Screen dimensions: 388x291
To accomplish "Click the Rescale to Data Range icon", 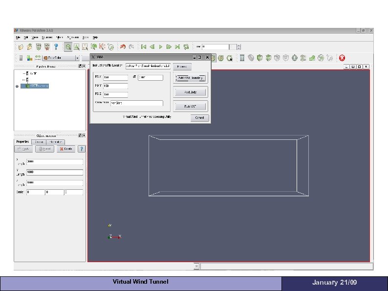I will 38,58.
